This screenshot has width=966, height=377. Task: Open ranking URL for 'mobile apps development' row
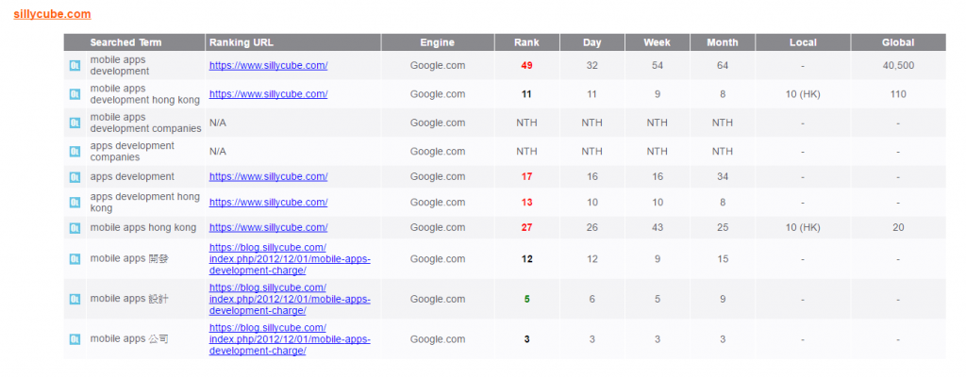pos(268,65)
